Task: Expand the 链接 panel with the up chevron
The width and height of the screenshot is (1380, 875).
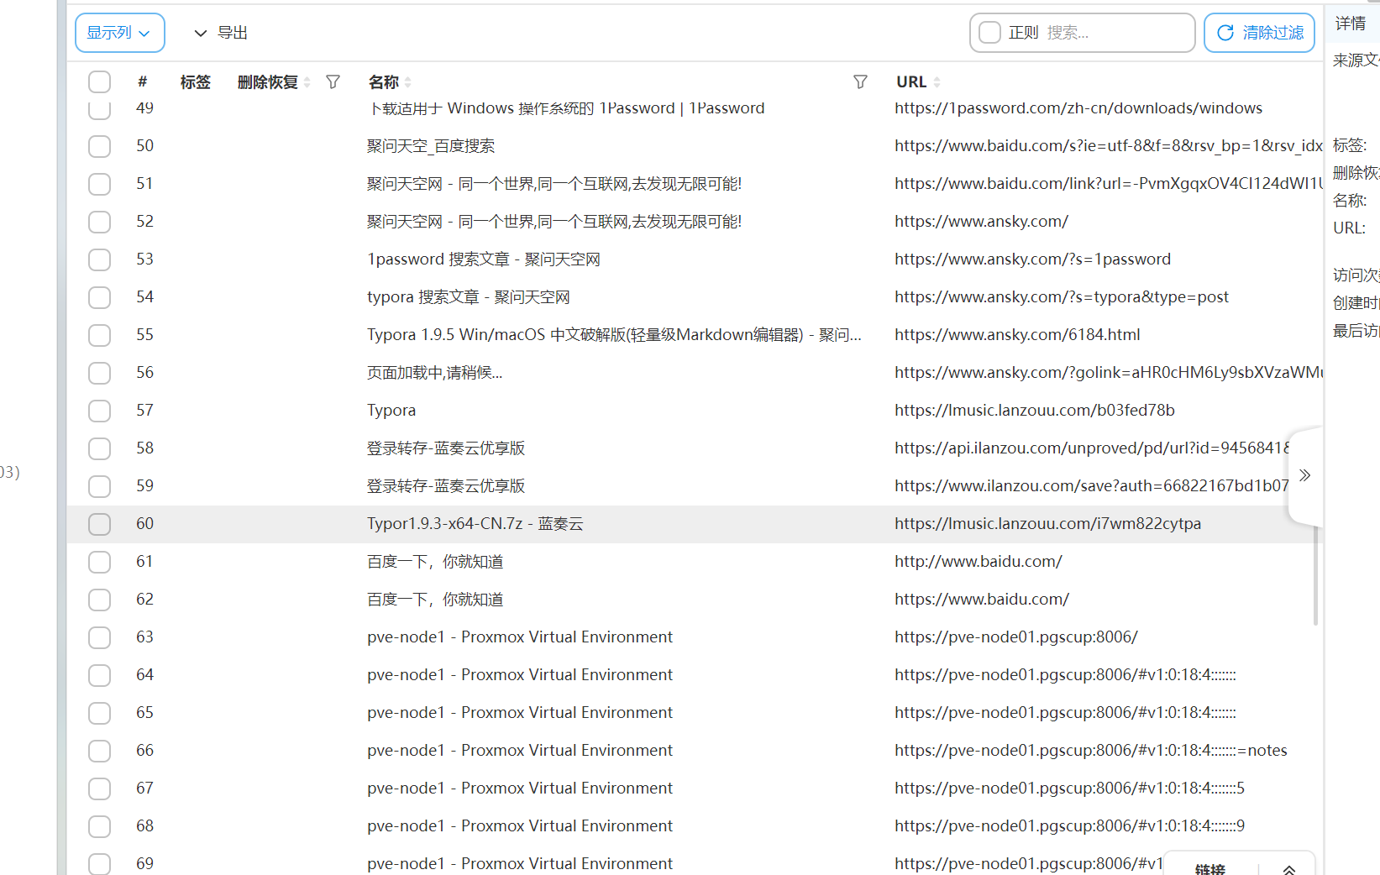Action: coord(1289,869)
